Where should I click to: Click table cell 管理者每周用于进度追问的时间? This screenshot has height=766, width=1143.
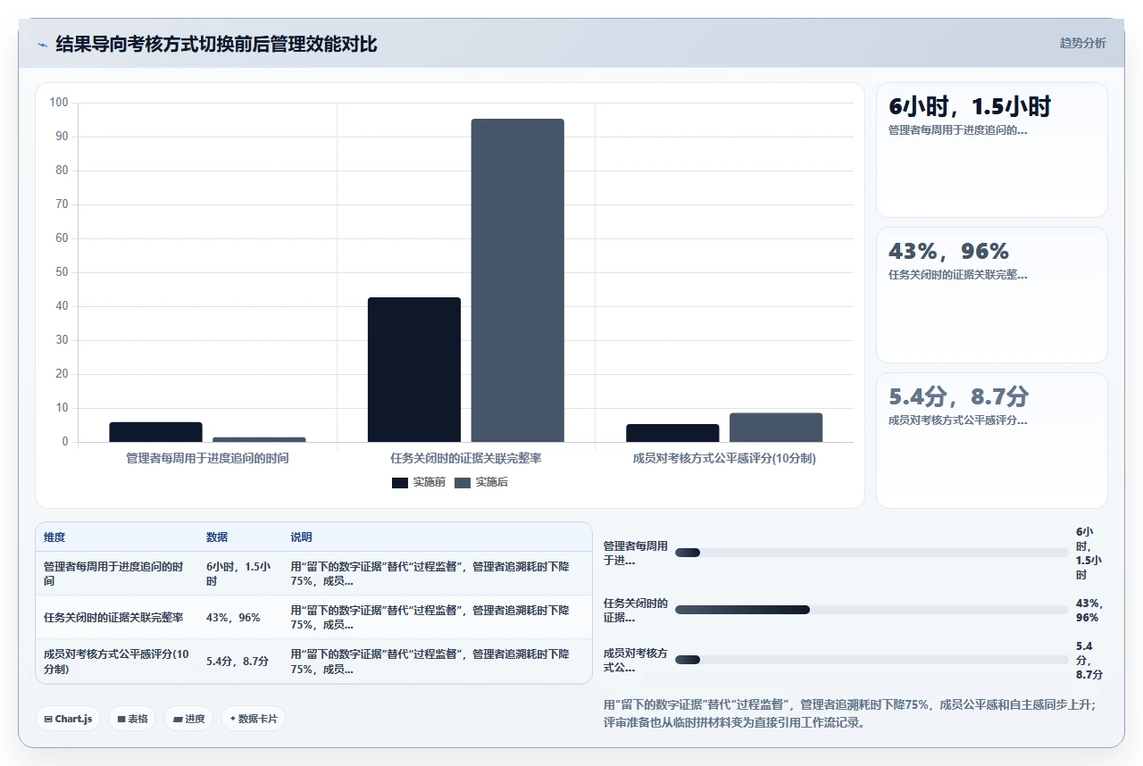pos(117,574)
